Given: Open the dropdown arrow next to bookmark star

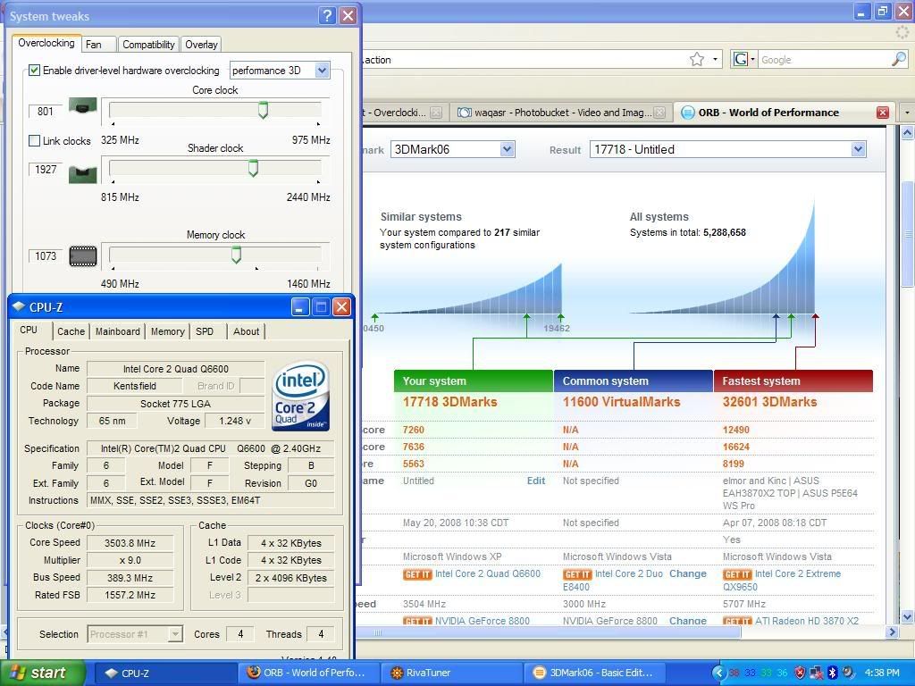Looking at the screenshot, I should tap(715, 59).
